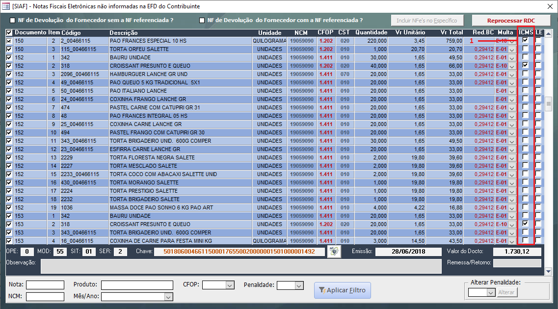Open the CFOP filter dropdown
Screen dimensions: 558x309
(x=229, y=285)
